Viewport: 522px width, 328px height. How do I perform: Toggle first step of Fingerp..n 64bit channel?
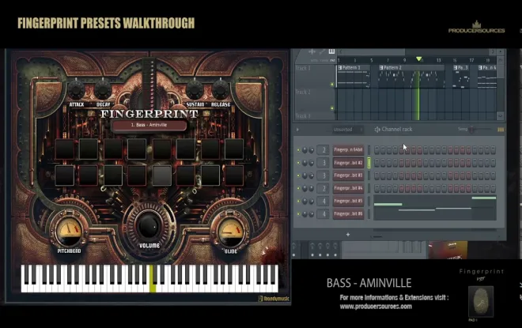[376, 150]
